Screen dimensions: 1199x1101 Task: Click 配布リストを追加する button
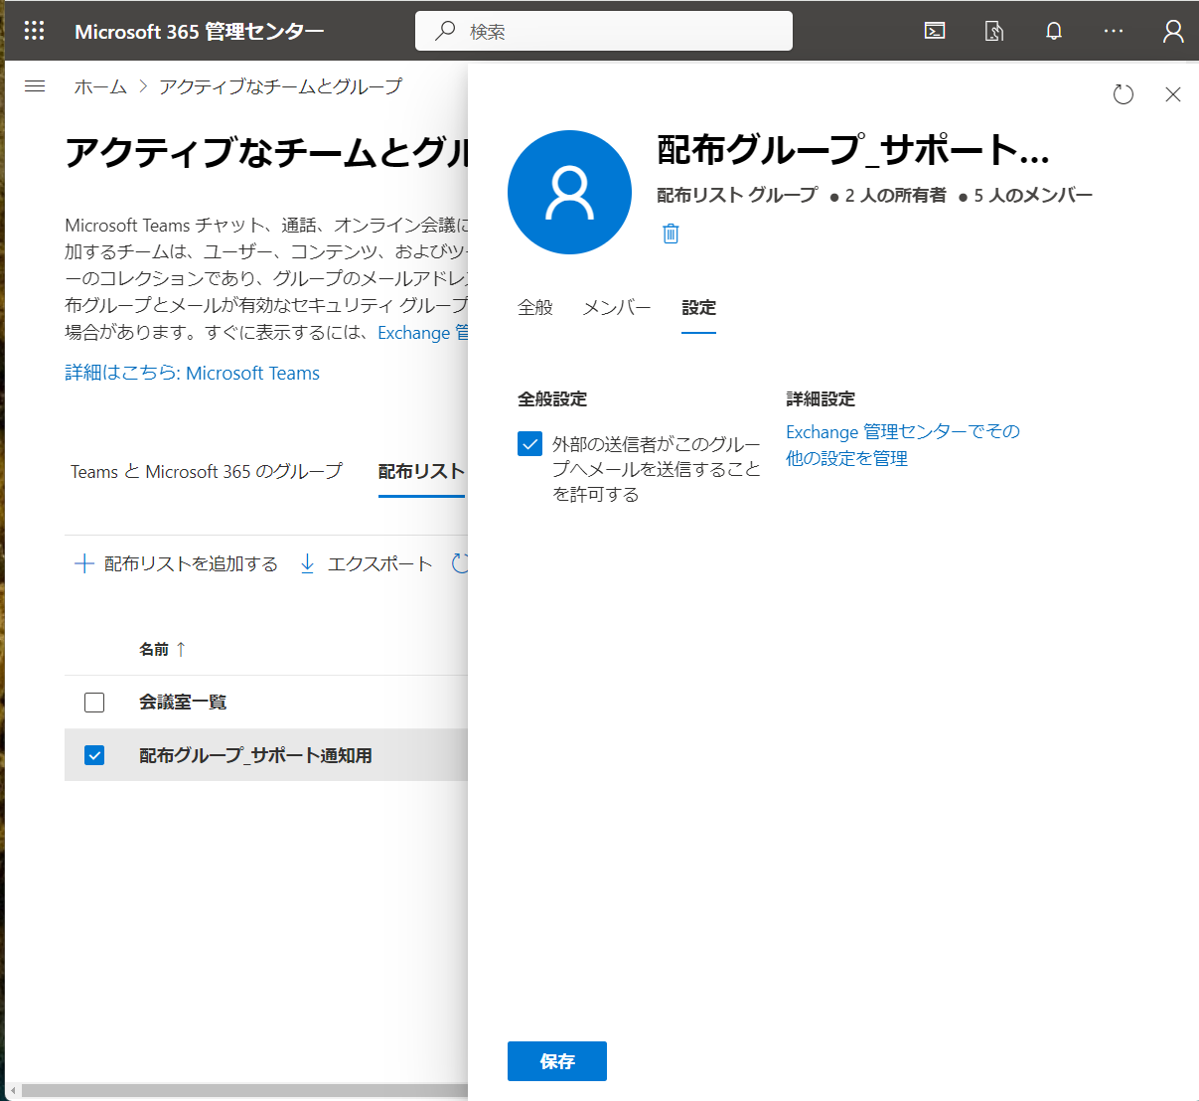[x=177, y=563]
